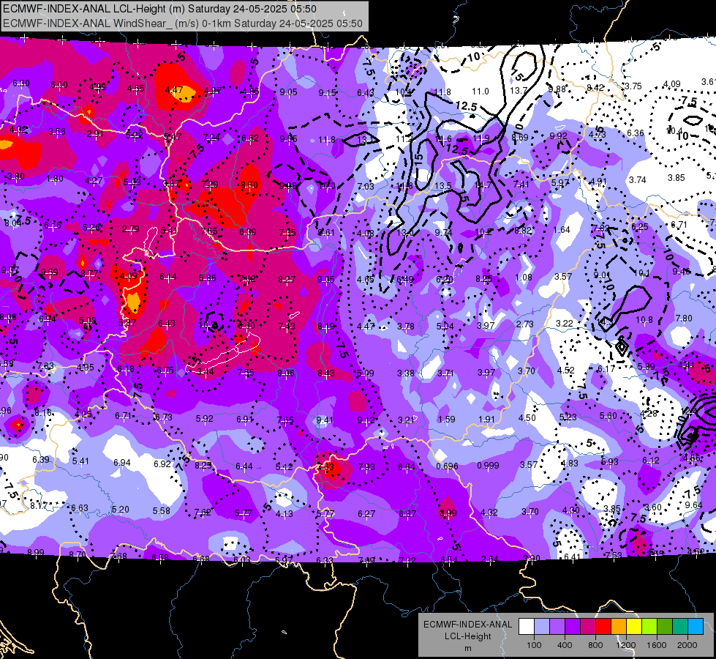Click the grid value 11.0

480,92
